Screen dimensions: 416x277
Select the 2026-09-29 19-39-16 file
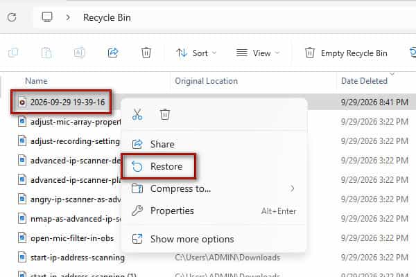(x=67, y=102)
